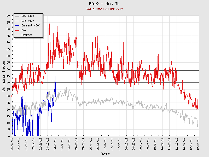
Task: Click the blue line swatch for Current
Action: [x=17, y=26]
